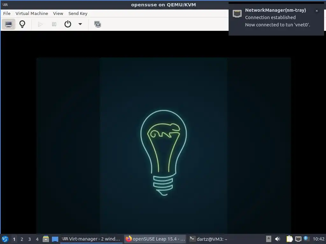326x244 pixels.
Task: Click the removable media tray icon
Action: pyautogui.click(x=269, y=239)
